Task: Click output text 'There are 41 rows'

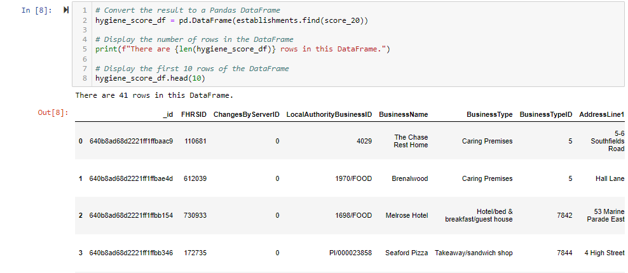Action: (x=154, y=96)
